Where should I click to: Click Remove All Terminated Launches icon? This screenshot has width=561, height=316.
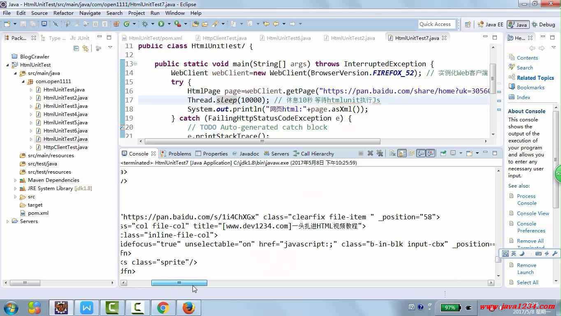tap(380, 153)
